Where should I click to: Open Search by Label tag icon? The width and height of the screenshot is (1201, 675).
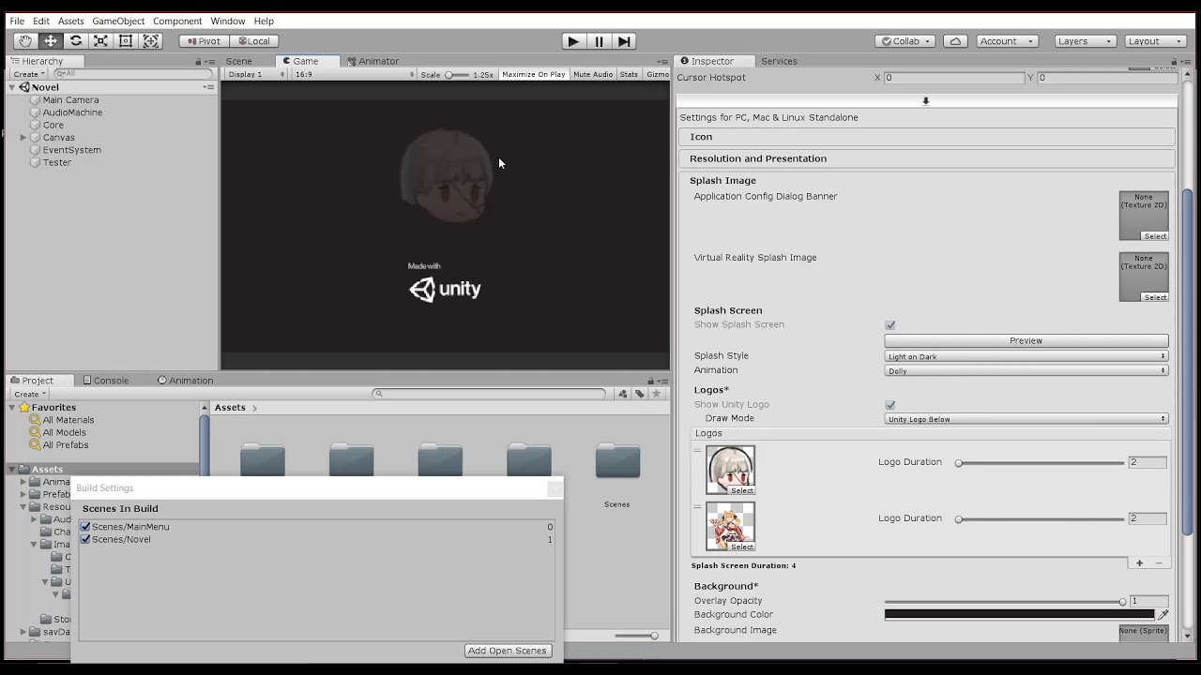(x=640, y=394)
